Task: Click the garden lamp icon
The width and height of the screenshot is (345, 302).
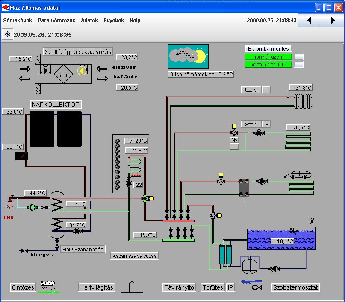Action: pyautogui.click(x=132, y=287)
